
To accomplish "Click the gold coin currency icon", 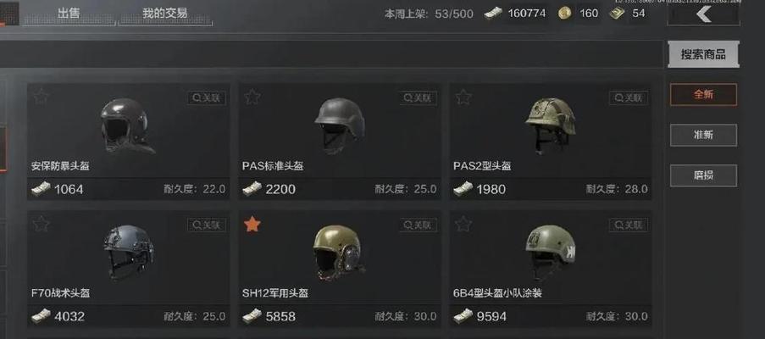I will (565, 14).
